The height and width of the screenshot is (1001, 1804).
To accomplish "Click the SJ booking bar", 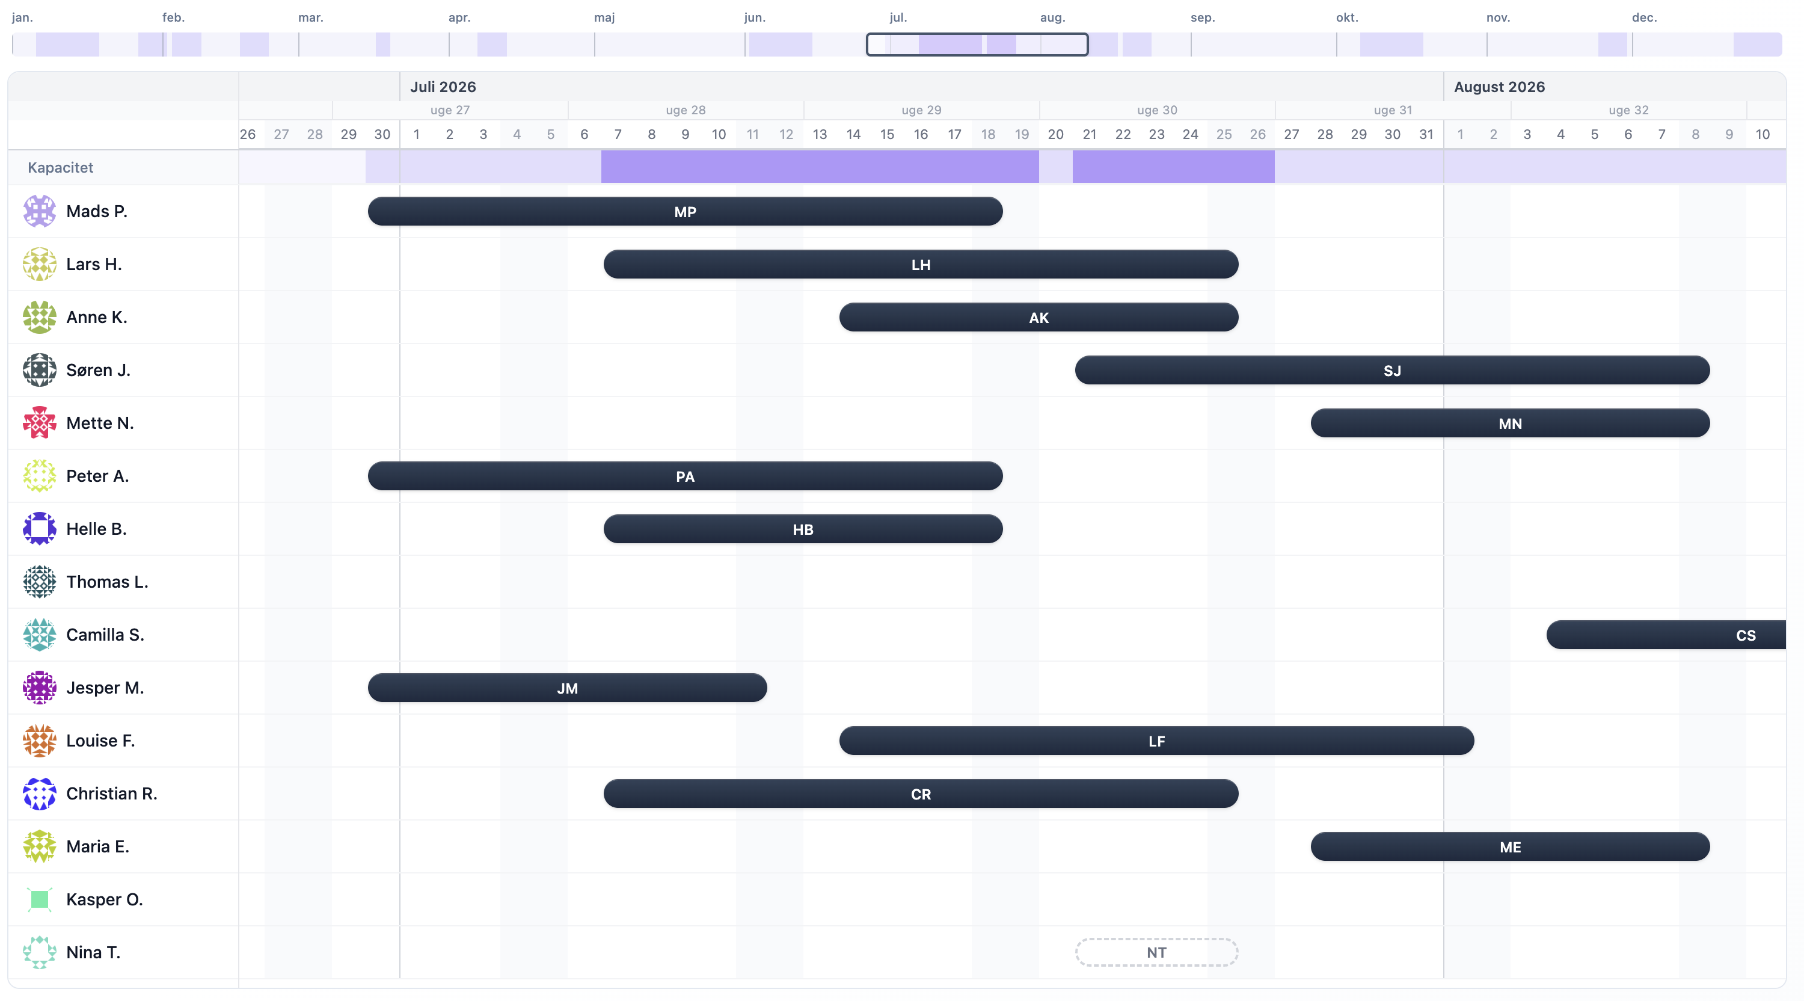I will click(x=1391, y=371).
